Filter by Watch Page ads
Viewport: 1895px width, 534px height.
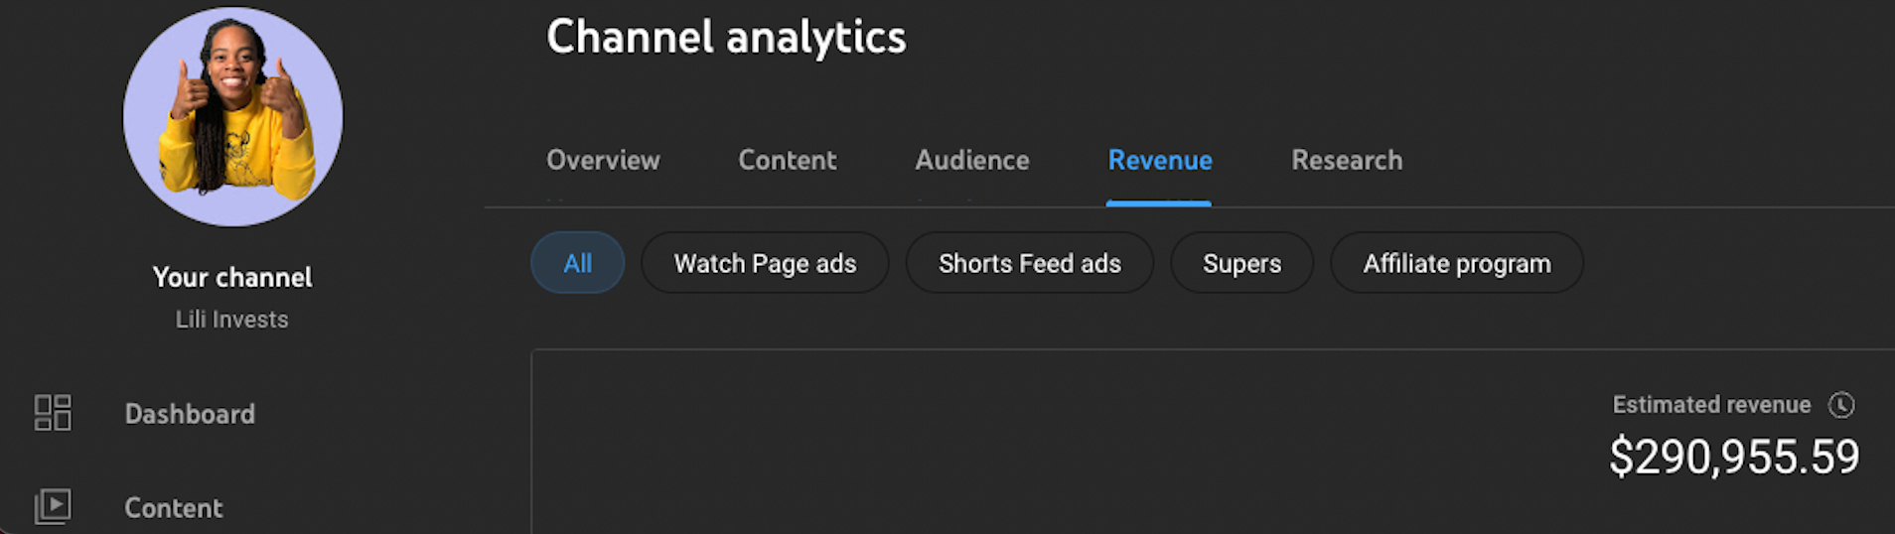(x=765, y=263)
